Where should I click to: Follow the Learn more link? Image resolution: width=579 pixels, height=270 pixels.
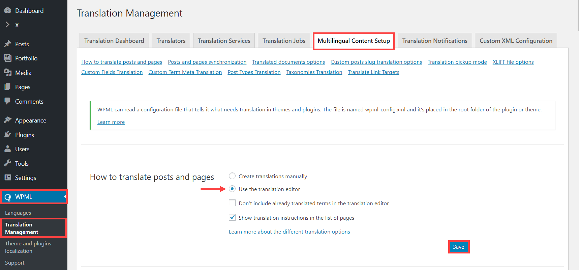[x=111, y=122]
